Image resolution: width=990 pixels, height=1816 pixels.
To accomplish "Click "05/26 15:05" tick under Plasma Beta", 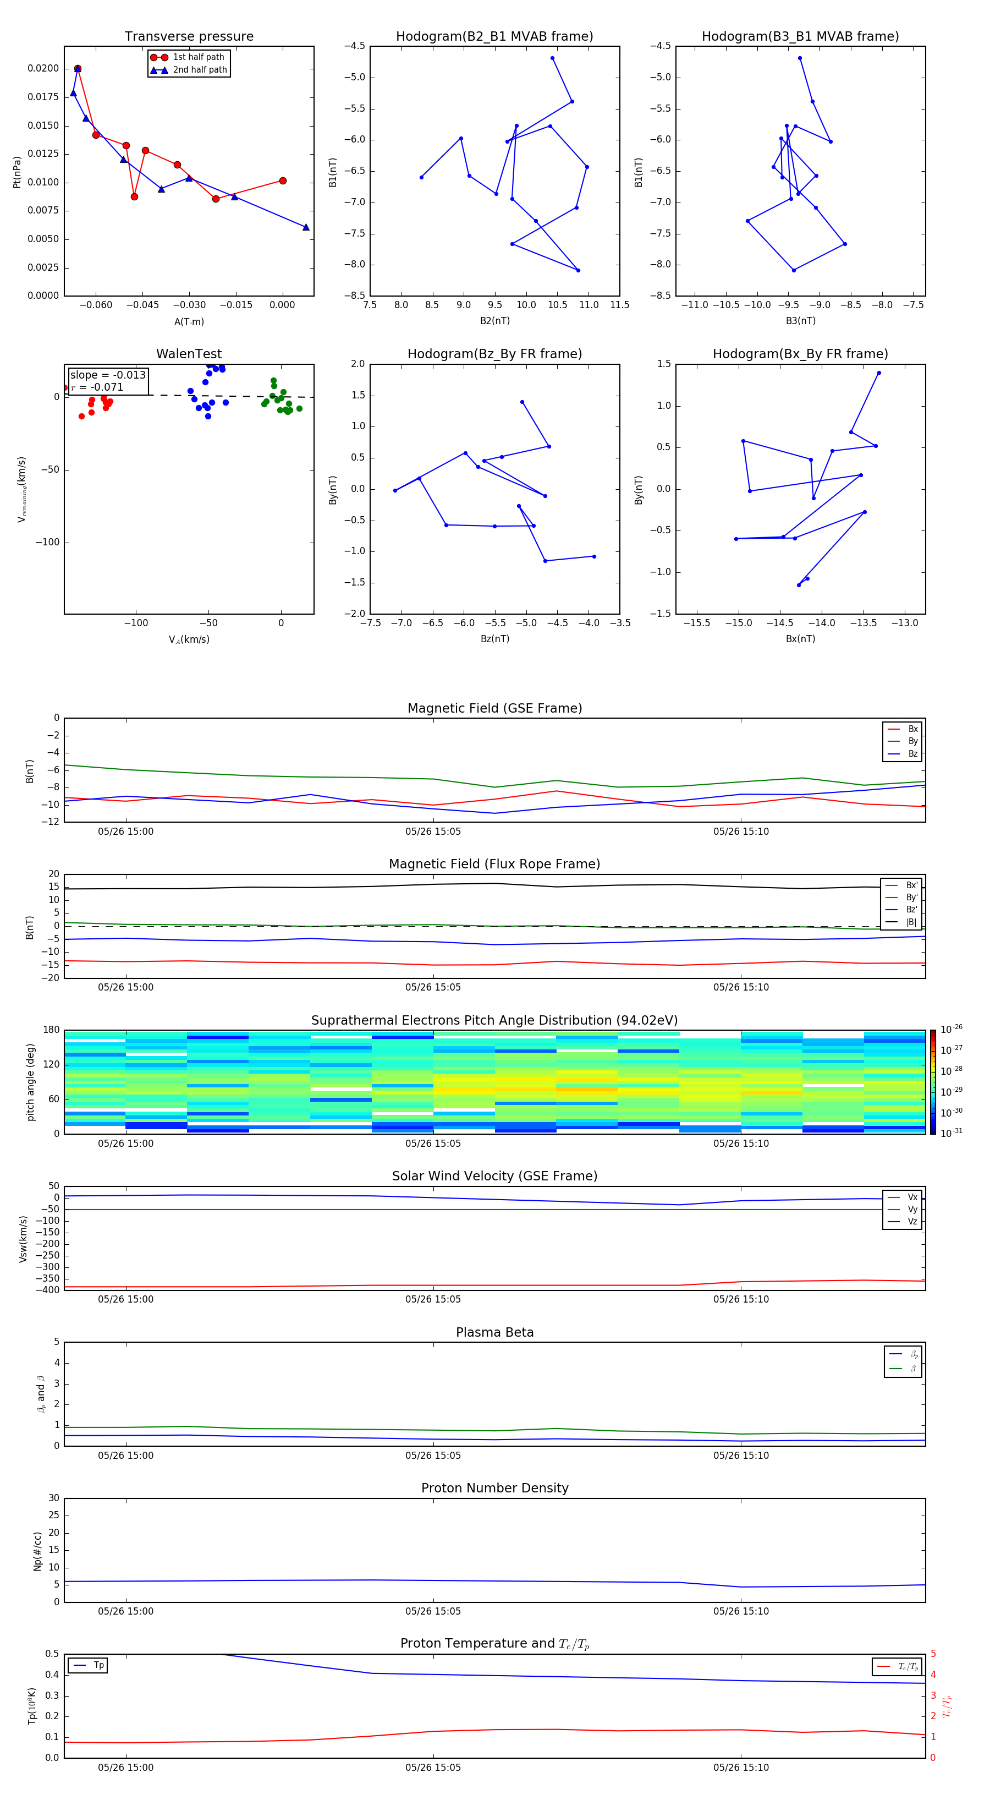I will coord(433,1456).
